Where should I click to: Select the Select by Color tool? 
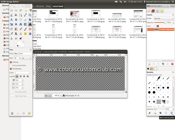[30, 10]
